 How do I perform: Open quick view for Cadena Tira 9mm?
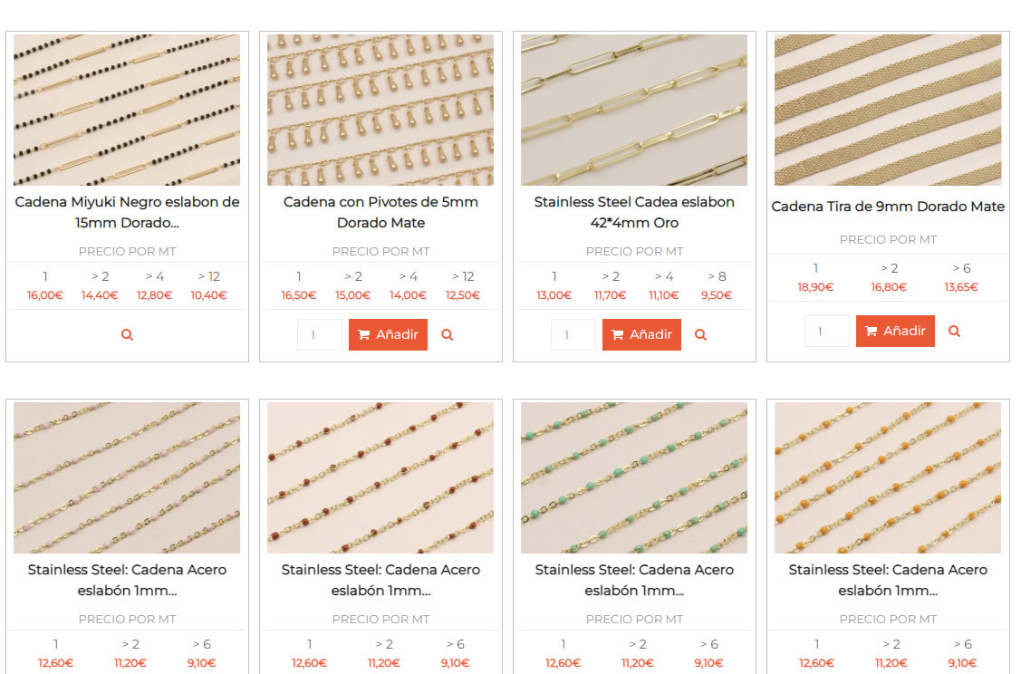pyautogui.click(x=955, y=331)
